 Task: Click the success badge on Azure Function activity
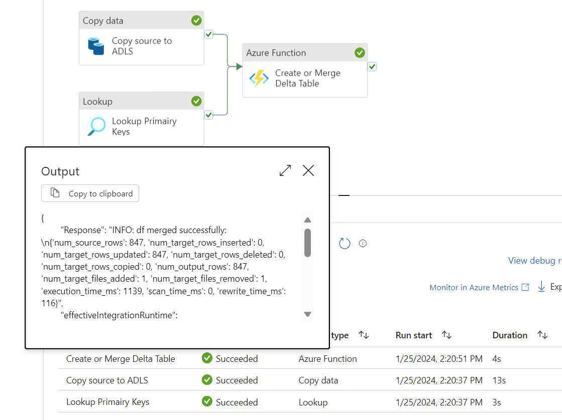pos(360,52)
